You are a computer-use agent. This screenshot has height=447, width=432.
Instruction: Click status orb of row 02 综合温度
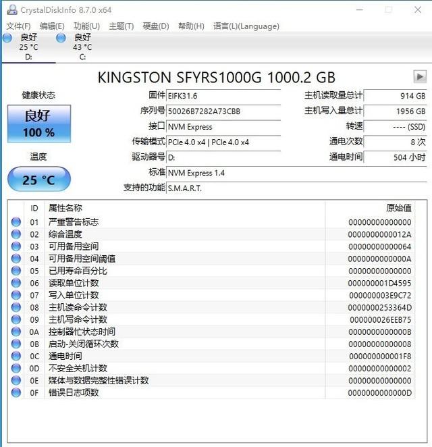coord(16,234)
